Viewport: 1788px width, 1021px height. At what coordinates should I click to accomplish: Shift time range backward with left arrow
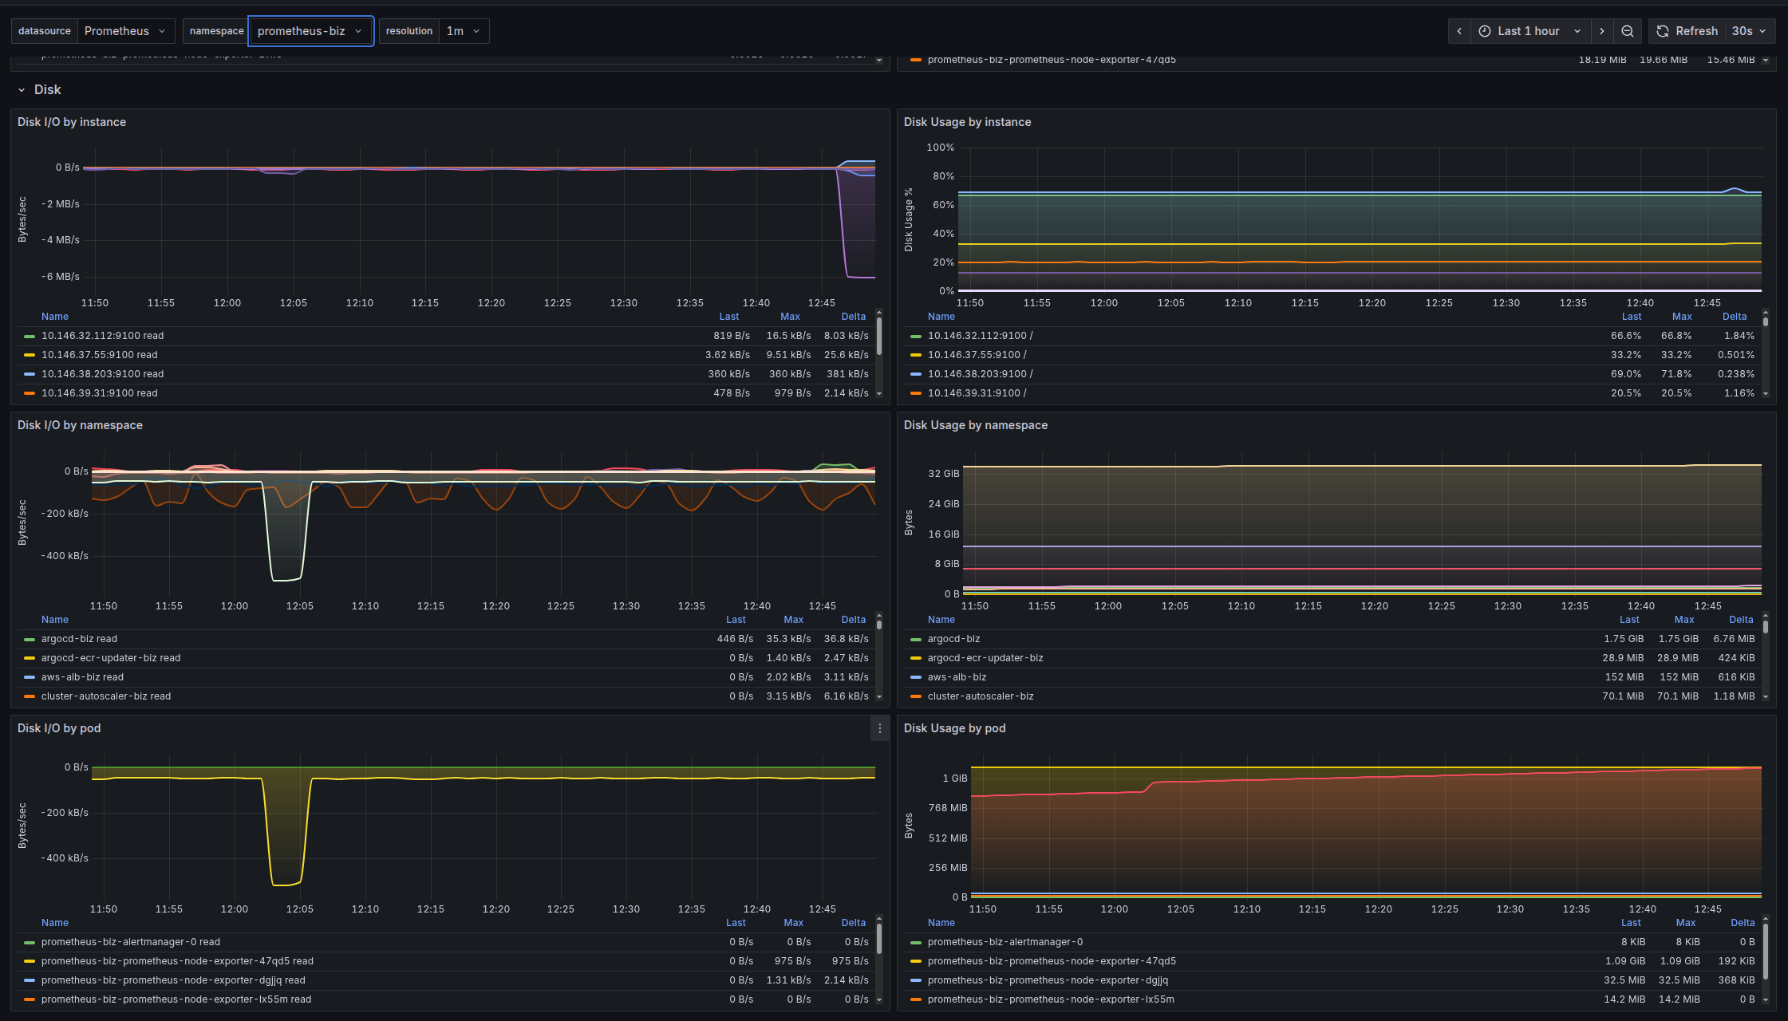tap(1459, 31)
